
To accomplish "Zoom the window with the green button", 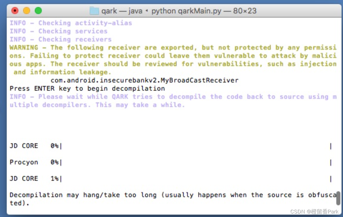I will (38, 11).
